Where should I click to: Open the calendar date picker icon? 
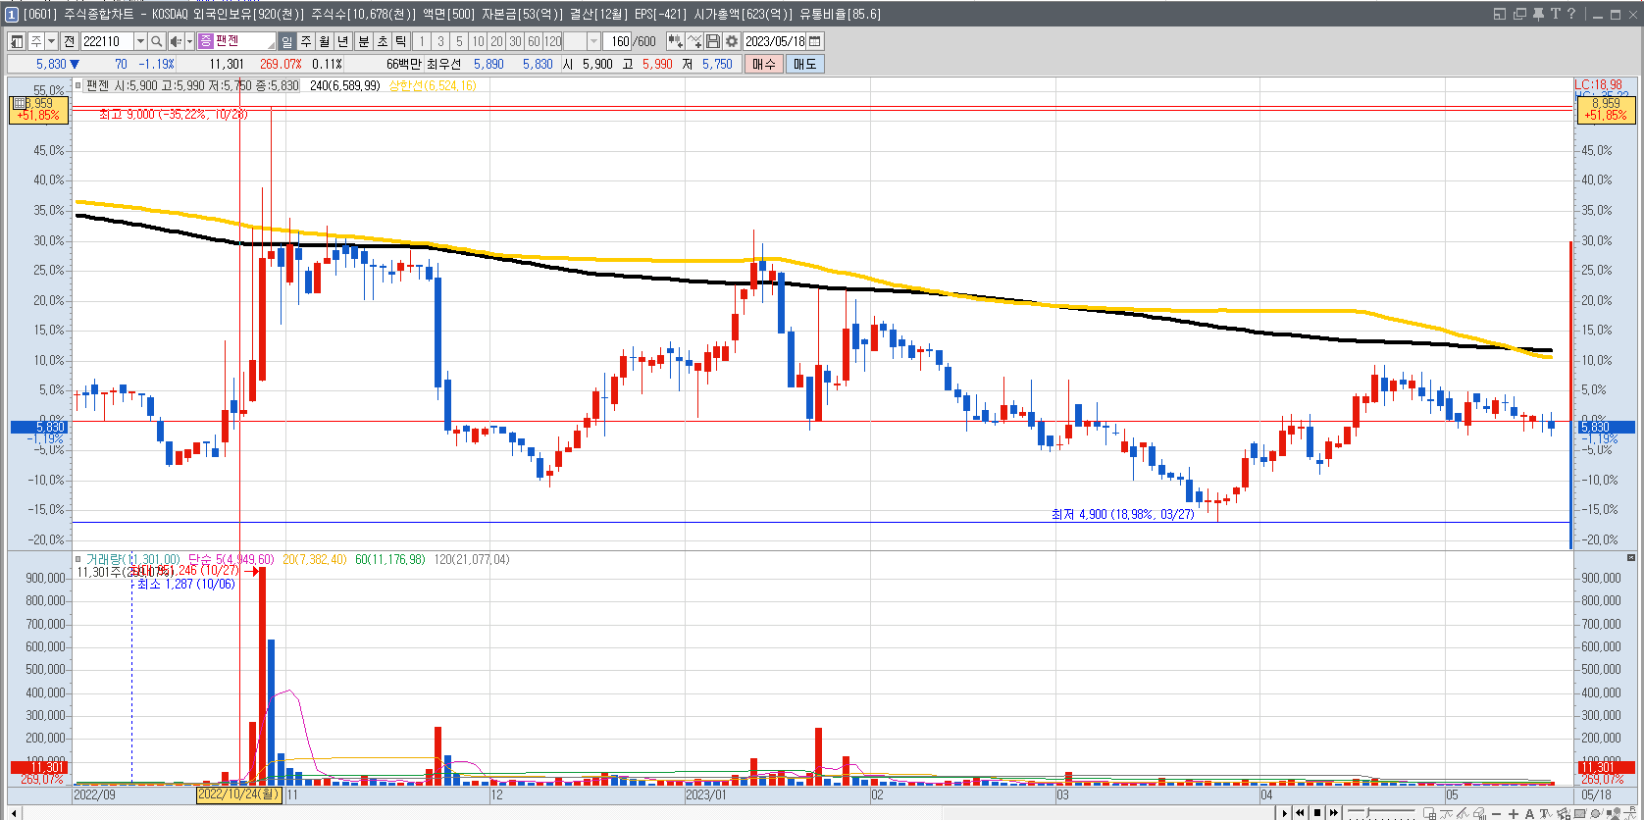[815, 41]
